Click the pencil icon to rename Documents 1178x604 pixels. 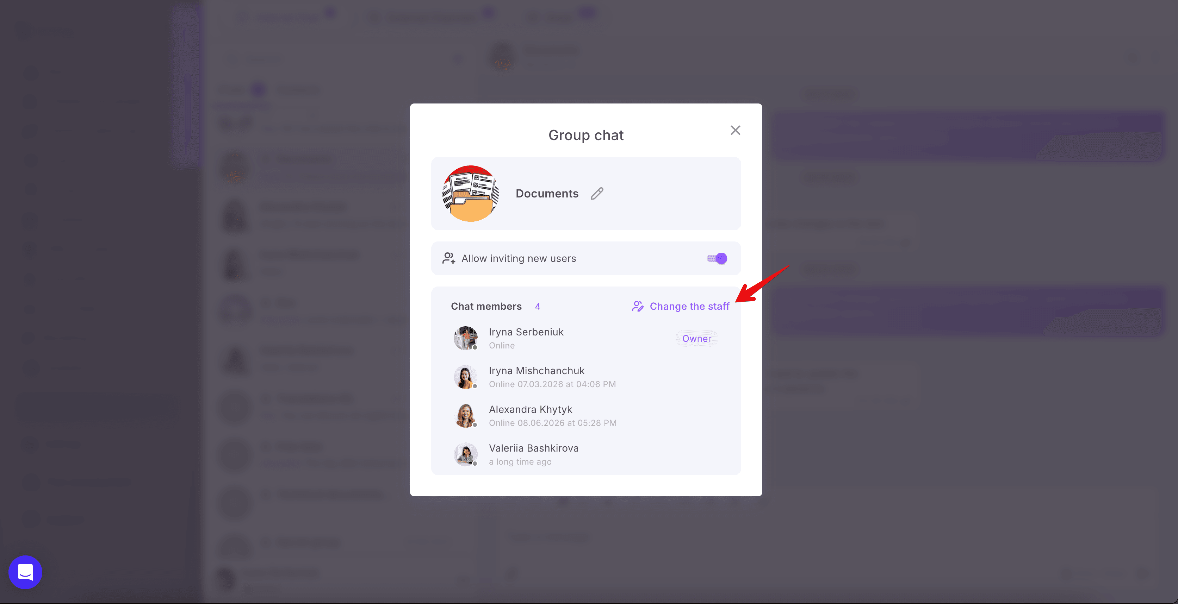click(x=597, y=194)
